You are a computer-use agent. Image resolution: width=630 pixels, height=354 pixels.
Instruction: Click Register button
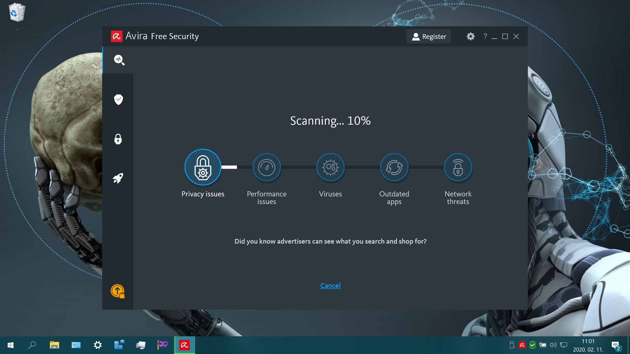pyautogui.click(x=429, y=36)
